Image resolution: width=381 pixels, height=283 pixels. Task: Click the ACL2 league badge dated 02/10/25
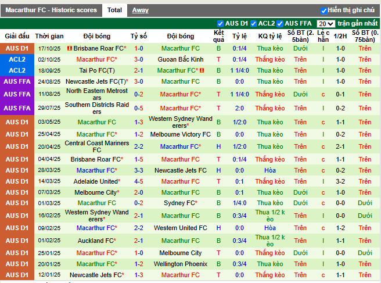[x=17, y=59]
